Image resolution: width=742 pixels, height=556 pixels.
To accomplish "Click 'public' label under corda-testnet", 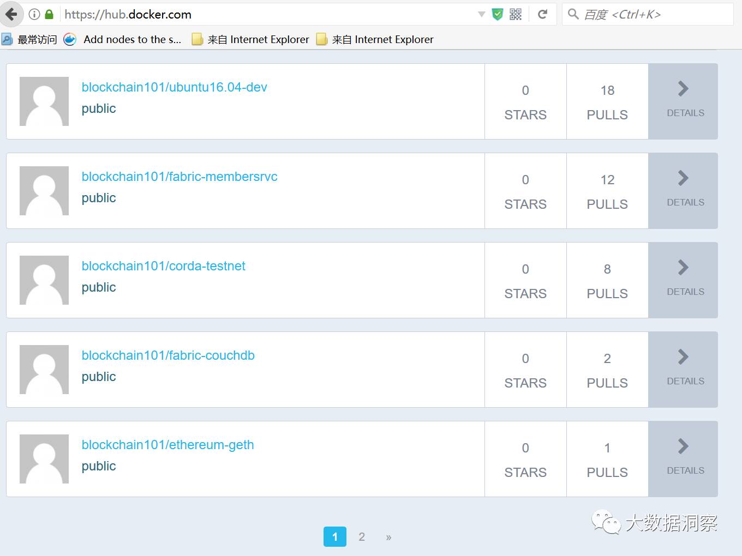I will pyautogui.click(x=99, y=288).
